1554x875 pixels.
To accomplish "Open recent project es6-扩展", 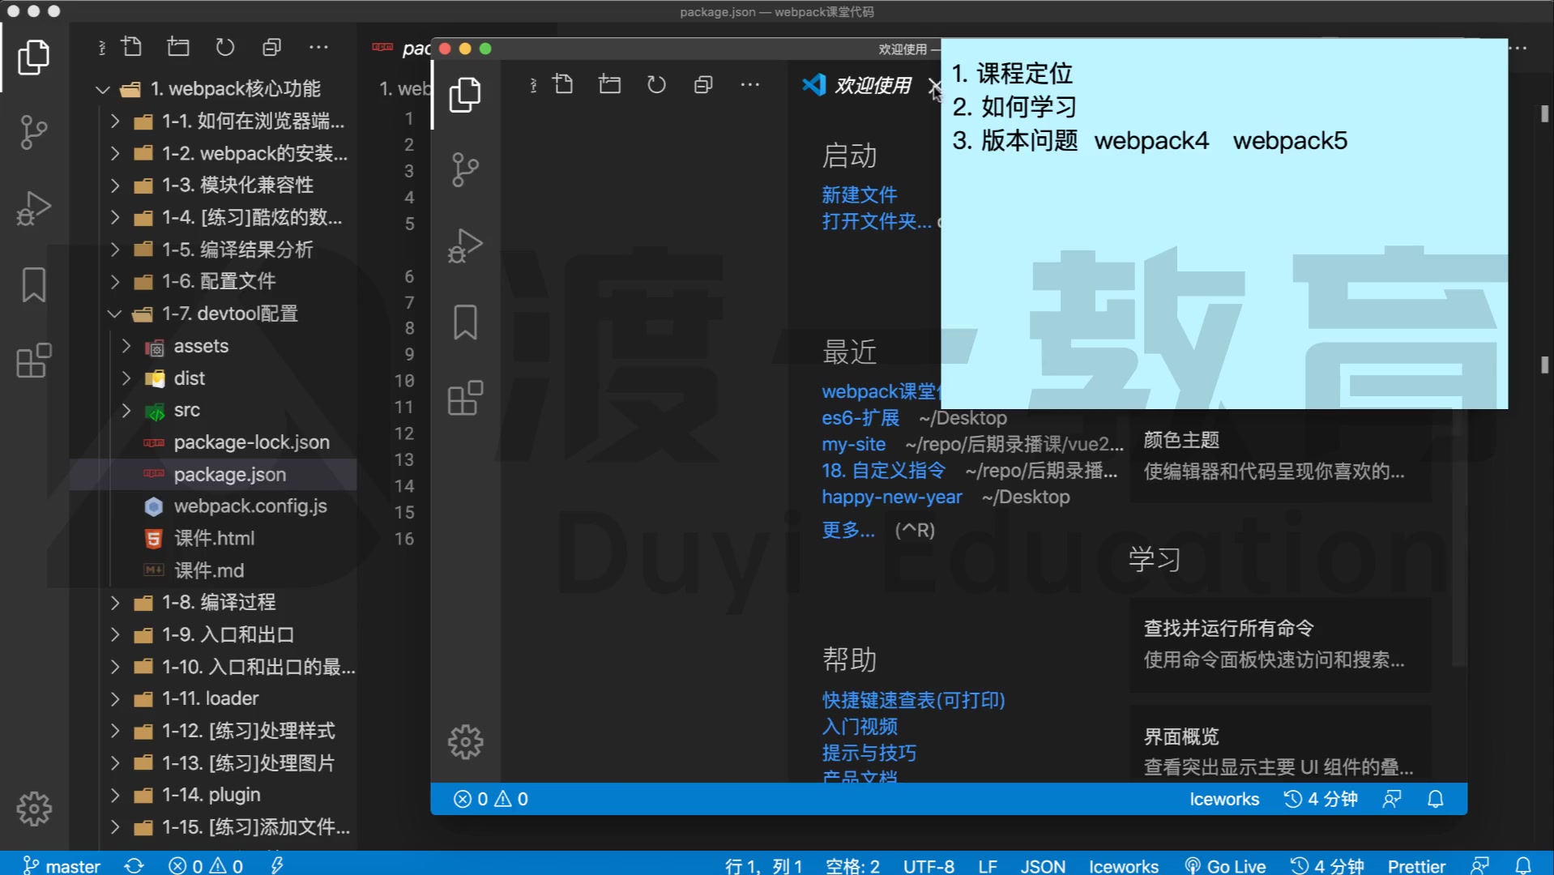I will [860, 418].
